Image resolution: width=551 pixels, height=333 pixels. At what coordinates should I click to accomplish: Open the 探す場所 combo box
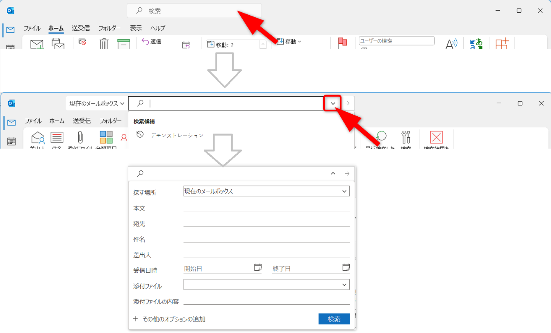(266, 191)
